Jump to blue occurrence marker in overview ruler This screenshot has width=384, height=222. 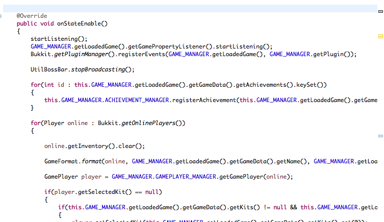[380, 136]
